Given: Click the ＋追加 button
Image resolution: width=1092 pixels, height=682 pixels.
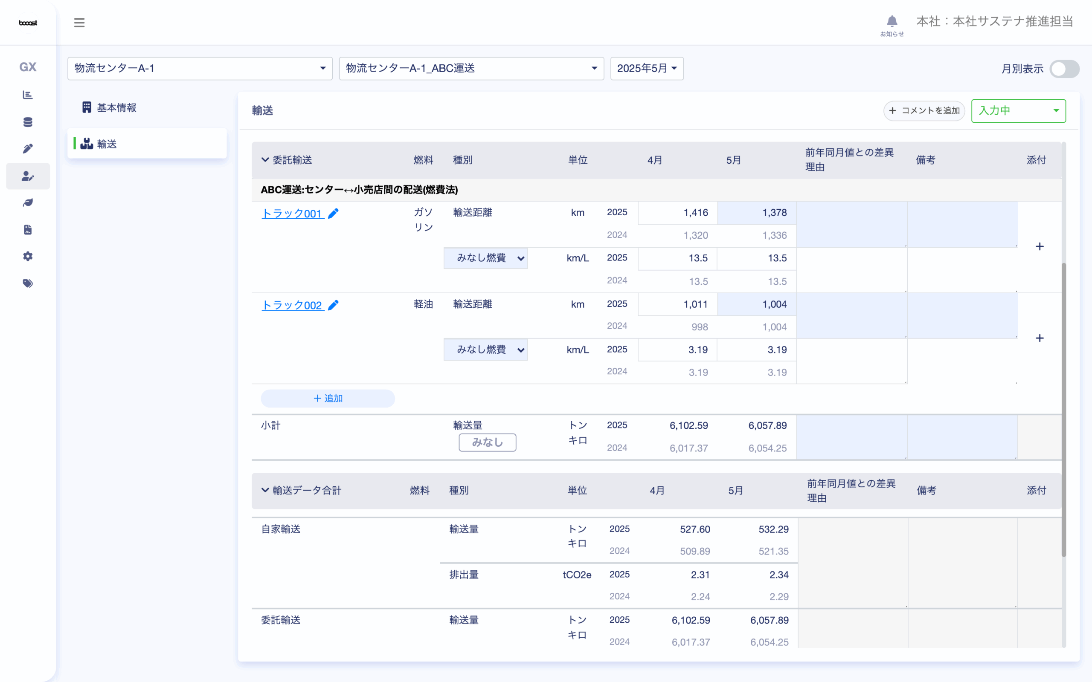Looking at the screenshot, I should [328, 398].
